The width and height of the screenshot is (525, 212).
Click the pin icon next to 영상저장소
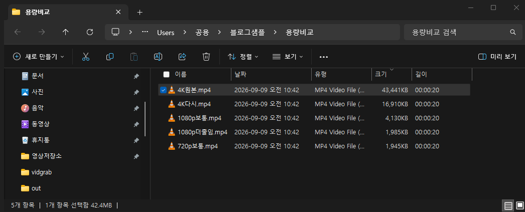pyautogui.click(x=137, y=156)
